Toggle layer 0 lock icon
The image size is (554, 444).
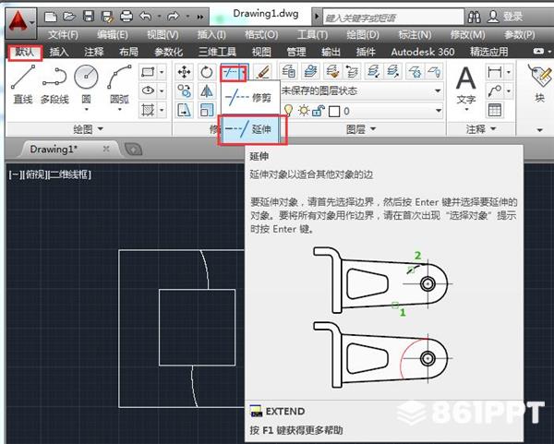(x=319, y=111)
